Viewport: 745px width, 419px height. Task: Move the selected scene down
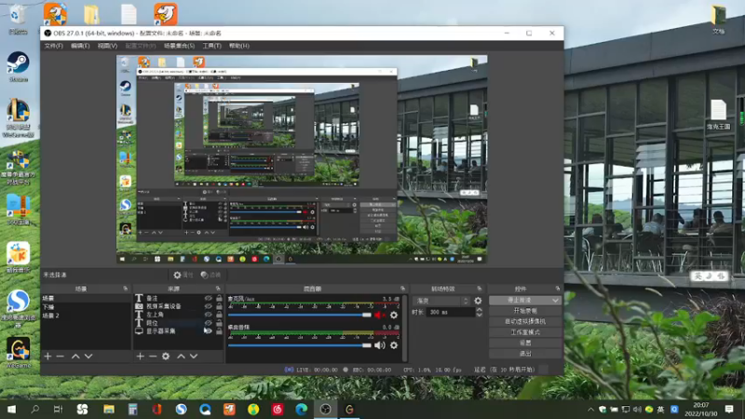(88, 356)
